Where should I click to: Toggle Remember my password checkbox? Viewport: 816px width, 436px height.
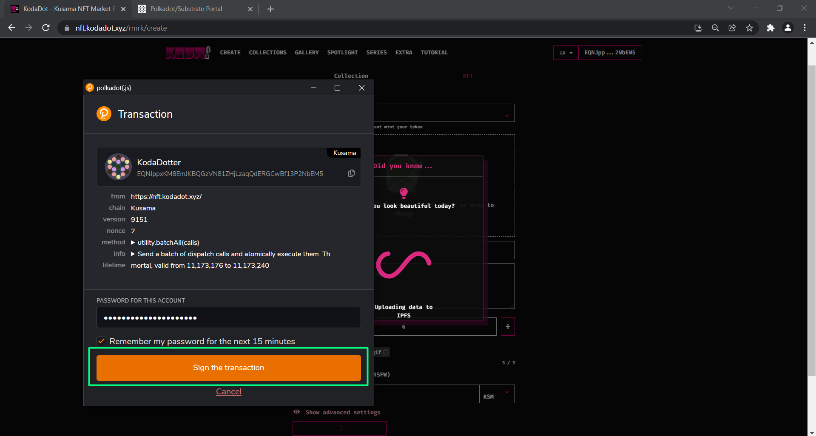pyautogui.click(x=101, y=341)
